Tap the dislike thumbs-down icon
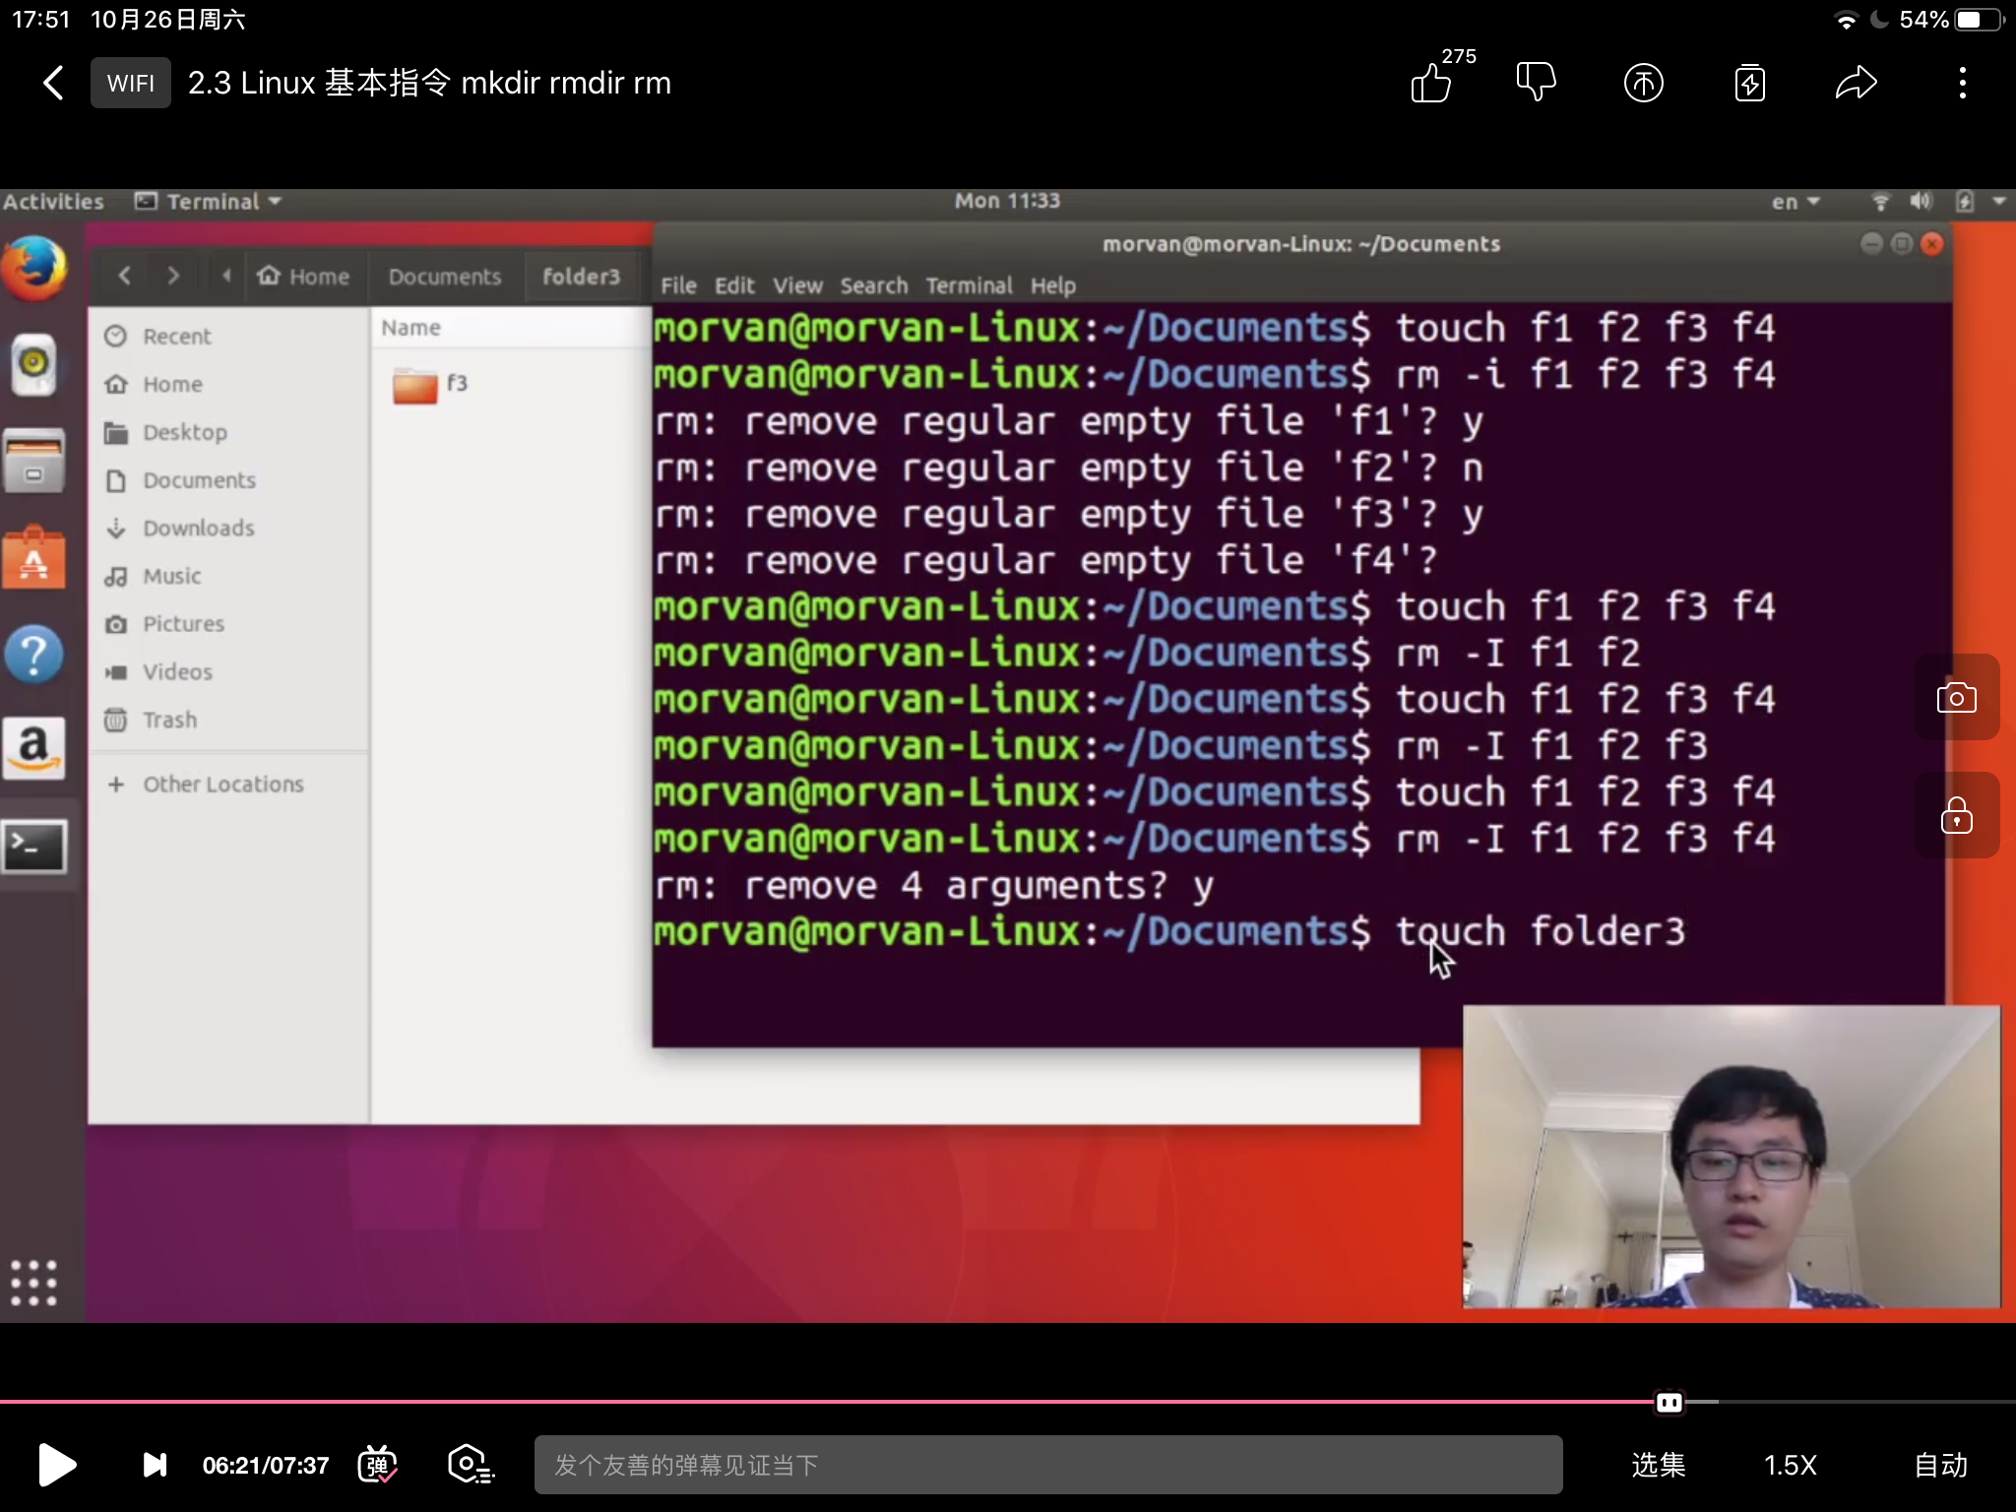 (1536, 82)
